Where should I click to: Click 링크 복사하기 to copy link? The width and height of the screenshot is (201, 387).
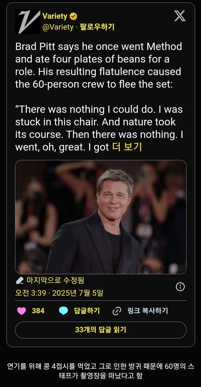[x=148, y=311]
